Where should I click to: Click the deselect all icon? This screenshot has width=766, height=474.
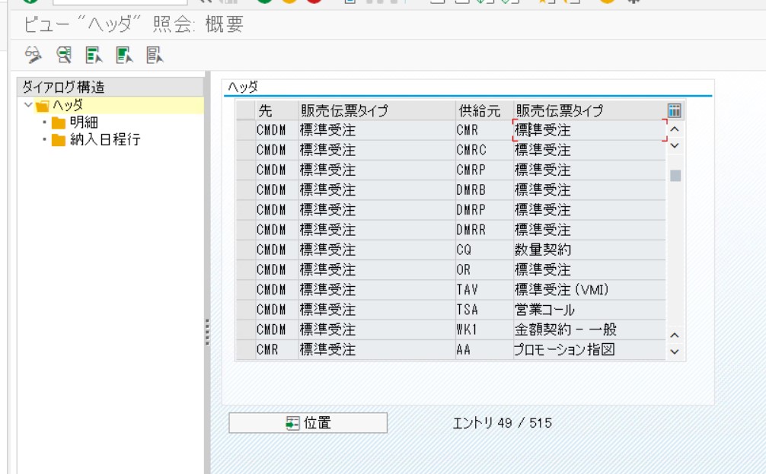tap(155, 55)
